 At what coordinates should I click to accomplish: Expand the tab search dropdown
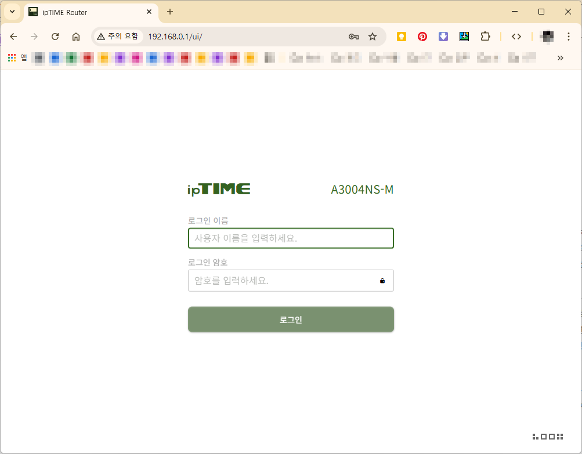[12, 12]
